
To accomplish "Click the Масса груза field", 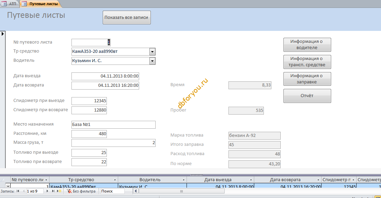I will pos(113,143).
